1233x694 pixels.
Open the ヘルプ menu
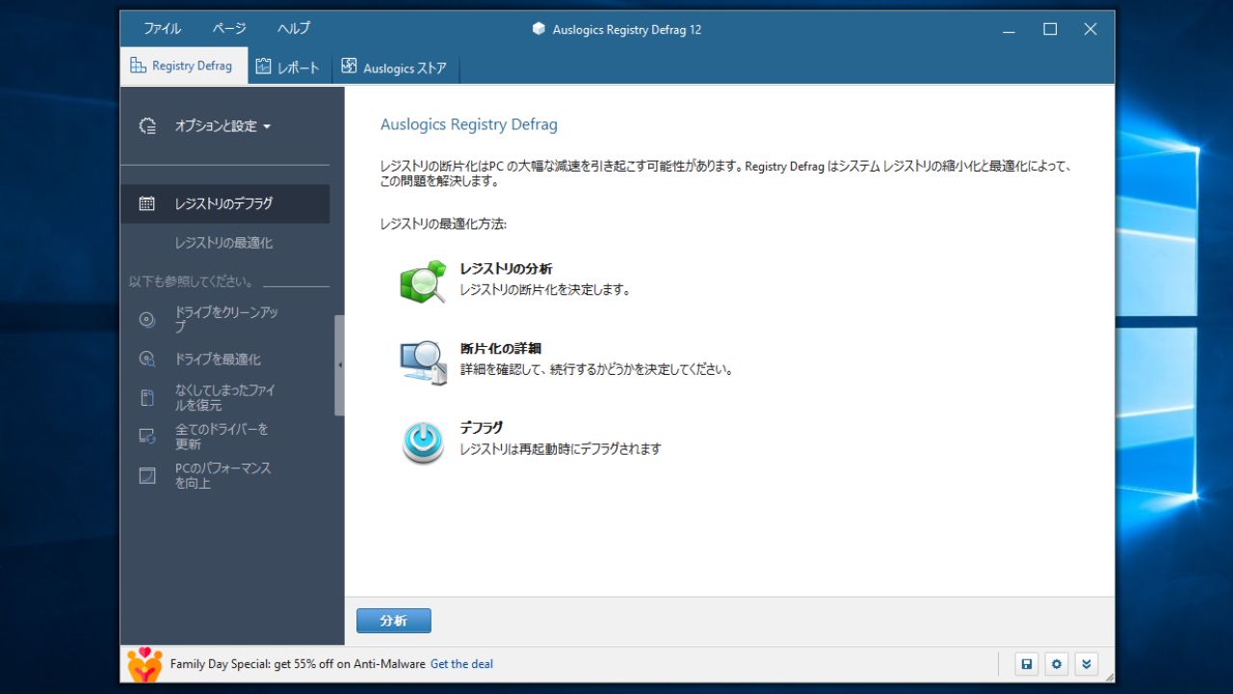(x=294, y=29)
